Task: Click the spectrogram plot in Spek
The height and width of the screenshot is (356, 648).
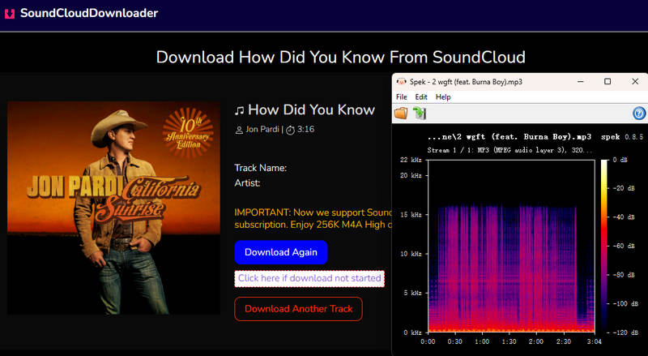Action: click(511, 246)
